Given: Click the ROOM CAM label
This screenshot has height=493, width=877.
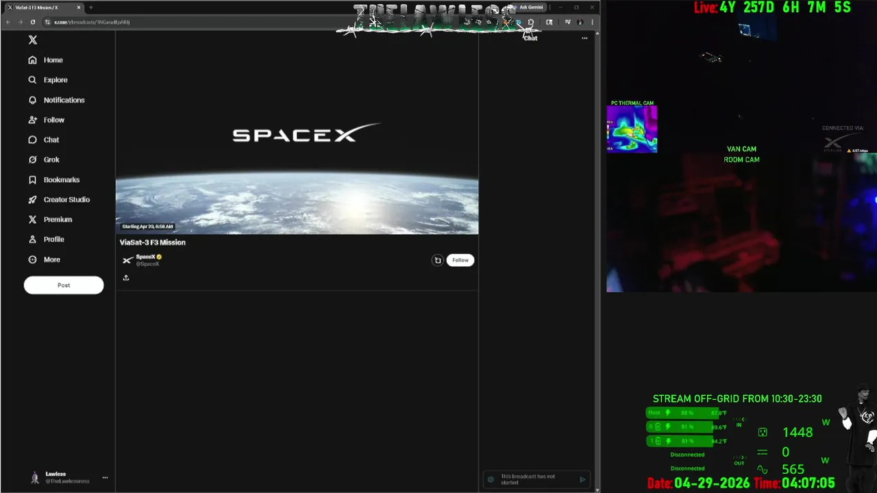Looking at the screenshot, I should click(741, 160).
